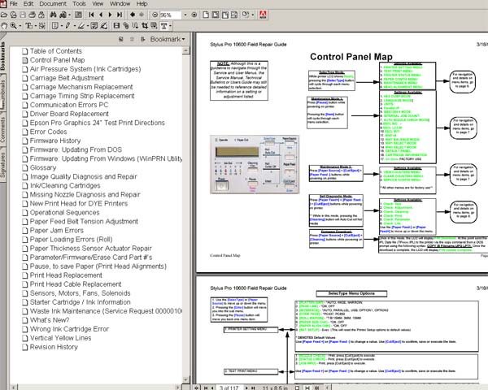This screenshot has width=488, height=390.
Task: Select the Text Select tool
Action: pos(28,25)
